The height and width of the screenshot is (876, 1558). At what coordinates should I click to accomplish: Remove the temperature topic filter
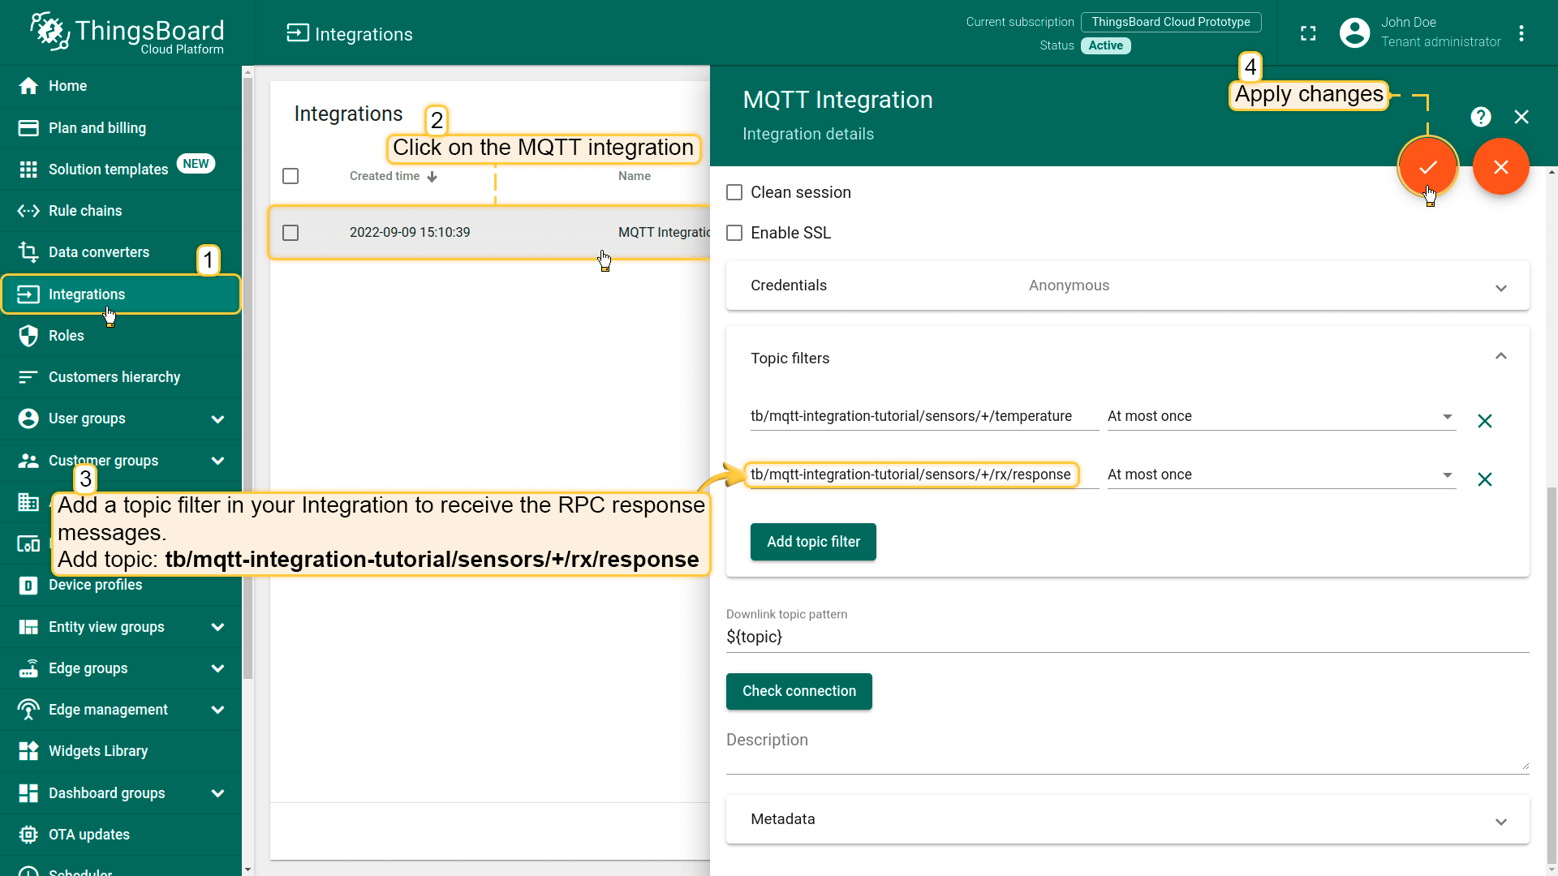click(1484, 421)
